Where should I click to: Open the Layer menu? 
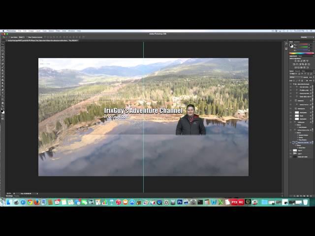coord(38,31)
